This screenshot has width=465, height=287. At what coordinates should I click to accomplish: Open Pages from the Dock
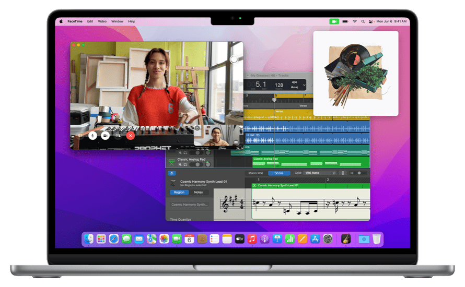click(x=303, y=238)
